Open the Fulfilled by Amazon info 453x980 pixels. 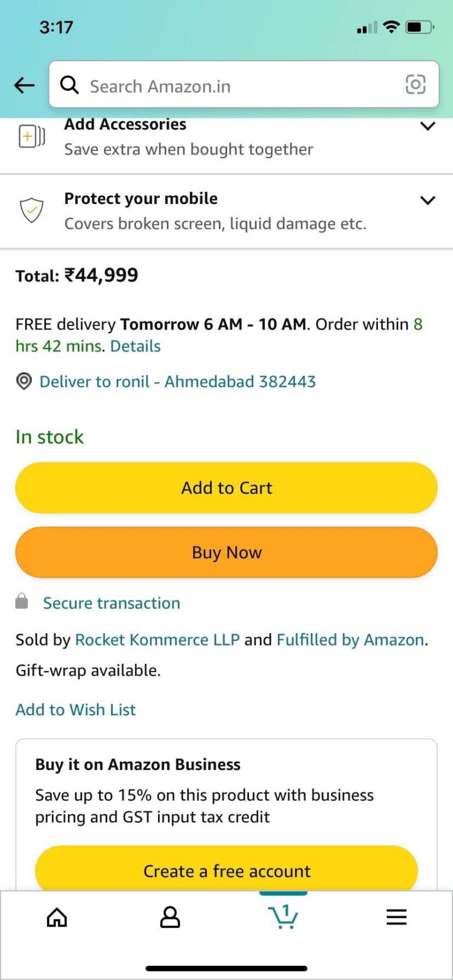coord(349,639)
